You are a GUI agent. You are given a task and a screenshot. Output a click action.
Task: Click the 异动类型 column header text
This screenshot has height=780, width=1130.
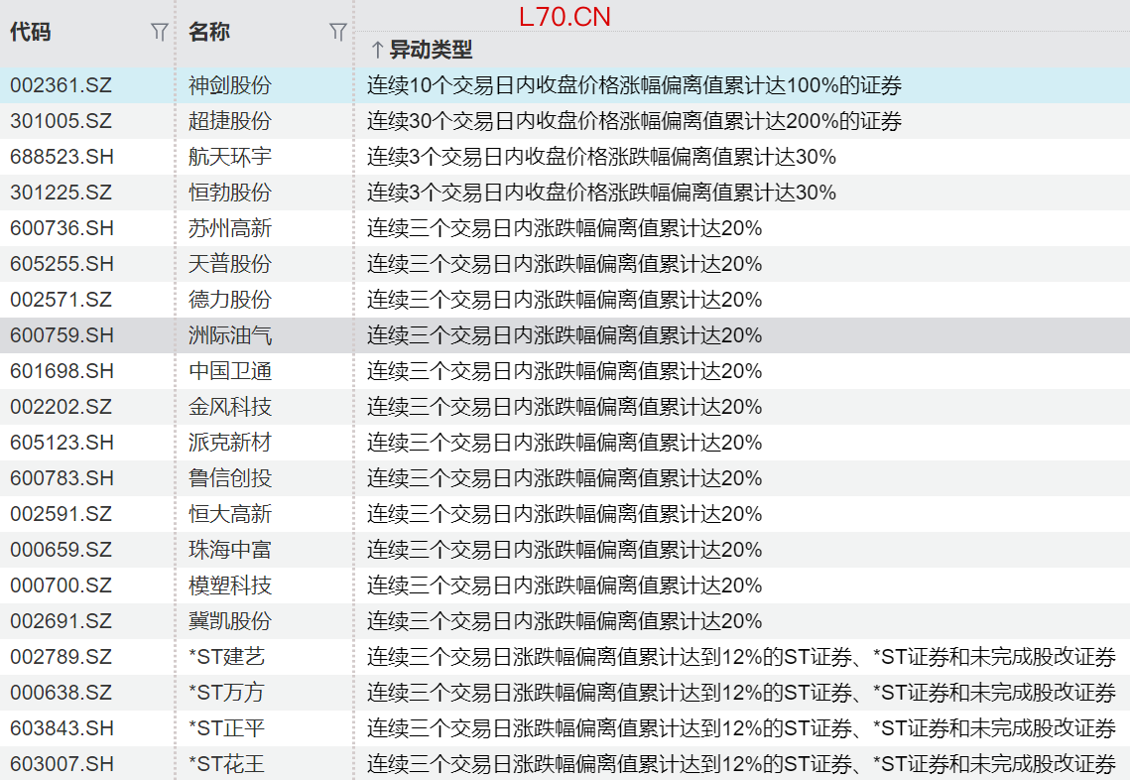point(431,50)
